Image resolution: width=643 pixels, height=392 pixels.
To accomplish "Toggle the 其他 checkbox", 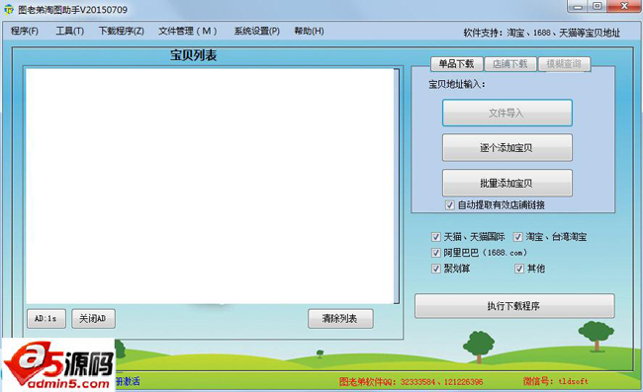I will tap(519, 269).
